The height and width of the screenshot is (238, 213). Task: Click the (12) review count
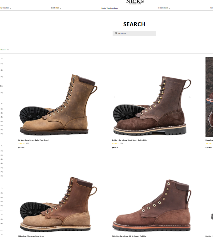pos(28,143)
